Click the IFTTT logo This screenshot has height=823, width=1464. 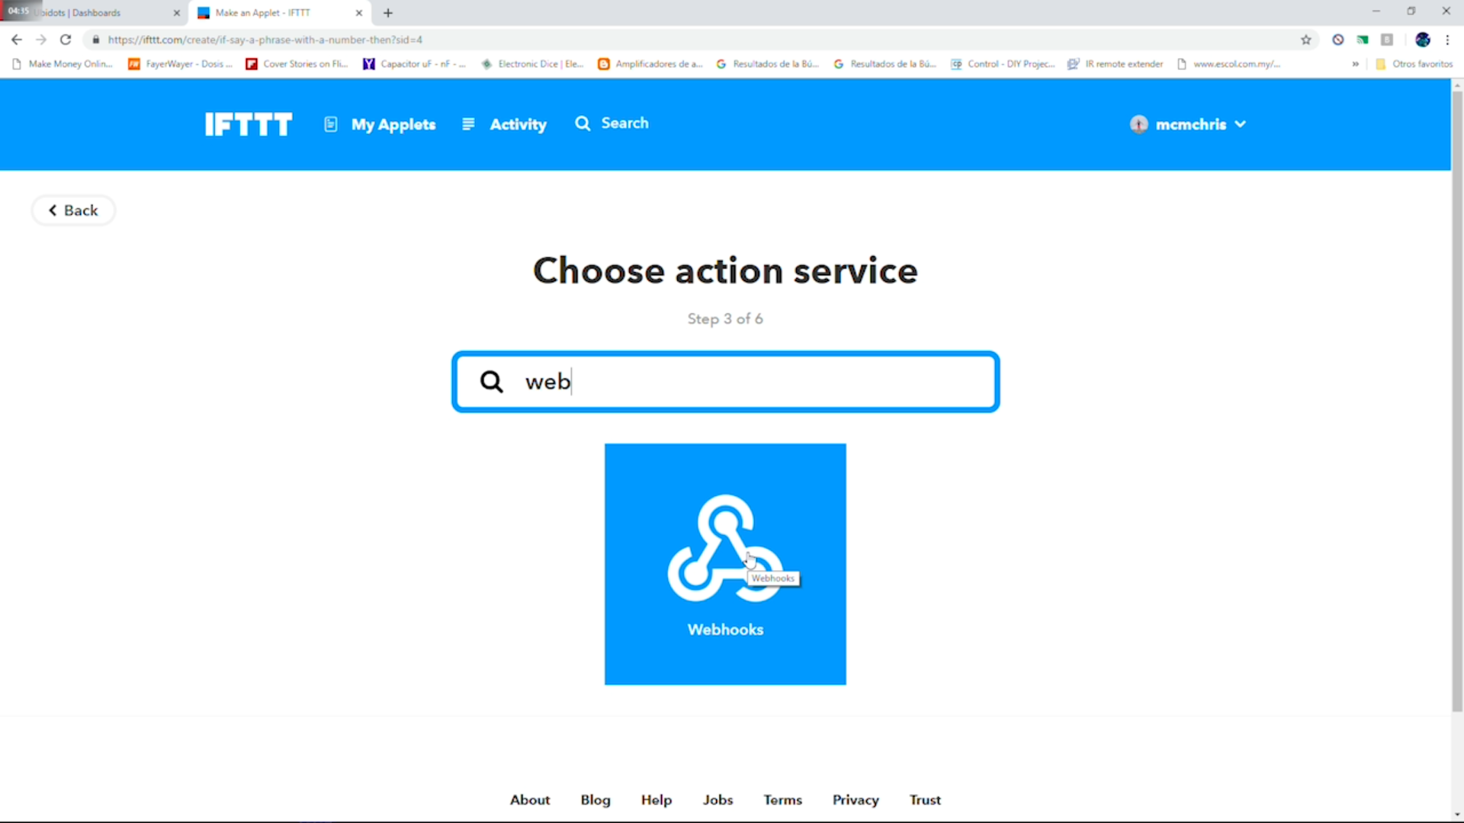248,124
